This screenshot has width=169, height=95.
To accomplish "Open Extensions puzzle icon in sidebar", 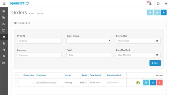I will point(4,24).
